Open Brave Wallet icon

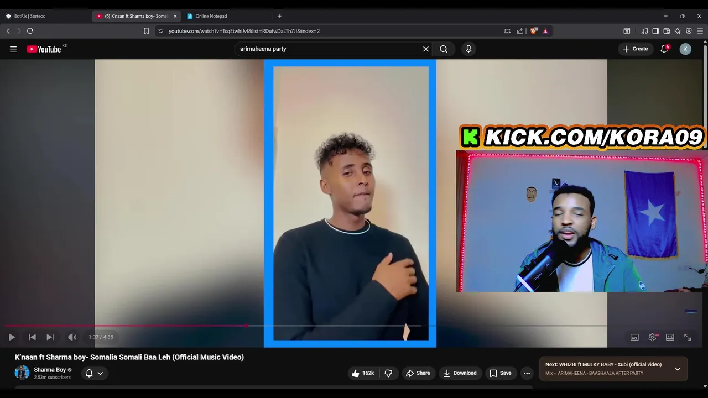[x=667, y=31]
